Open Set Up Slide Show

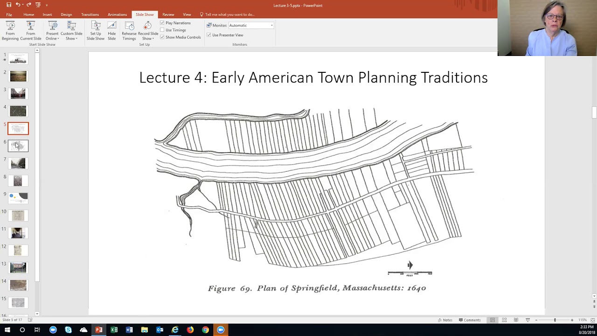coord(96,30)
